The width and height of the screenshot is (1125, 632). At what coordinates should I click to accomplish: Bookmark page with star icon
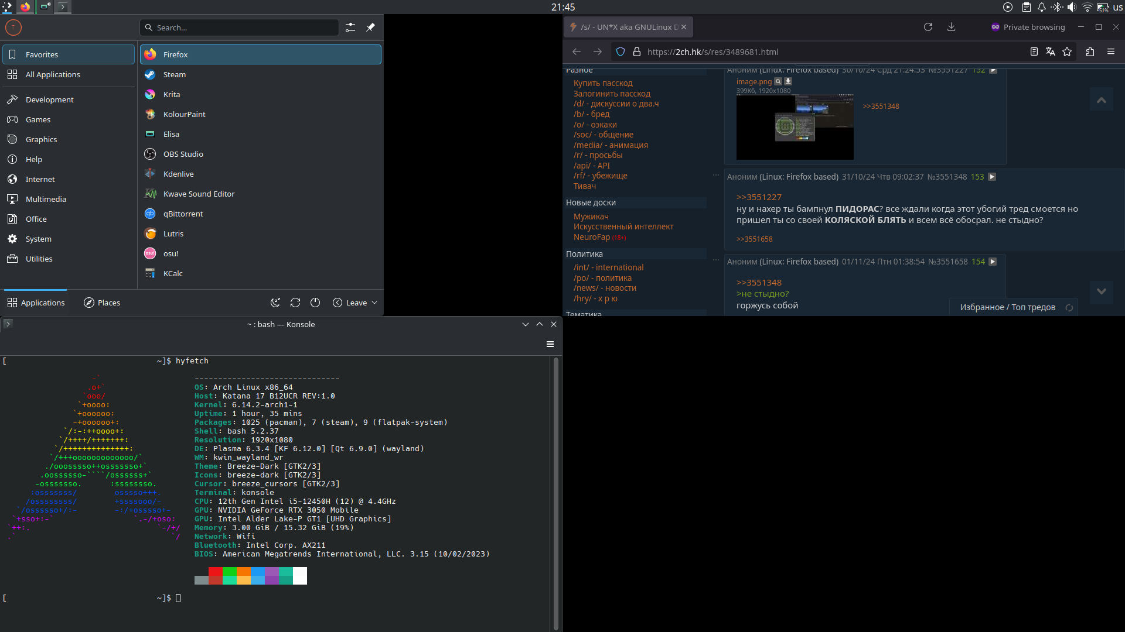pos(1067,51)
